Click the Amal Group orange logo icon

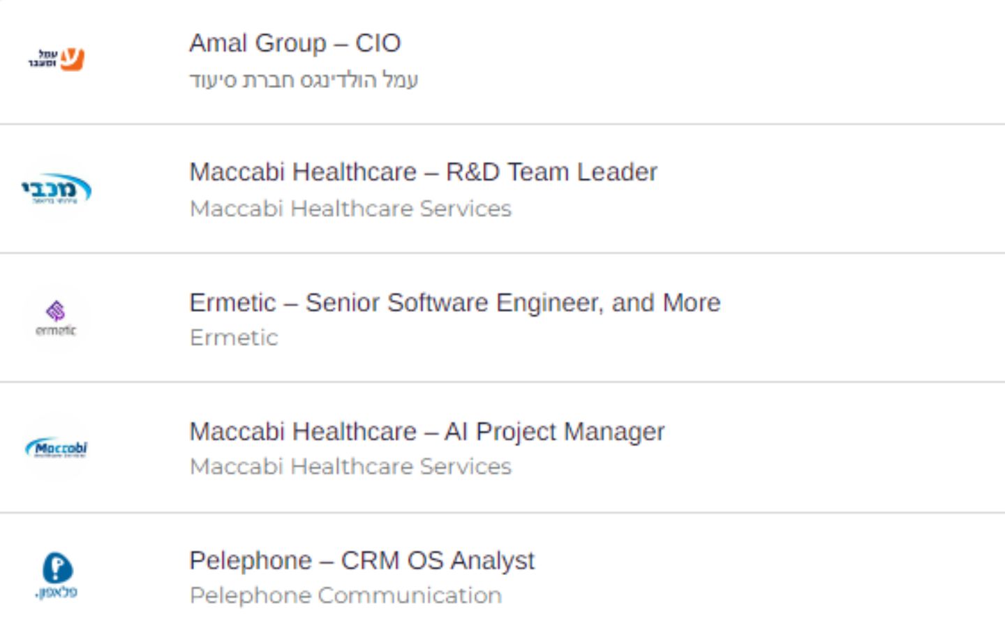point(57,59)
